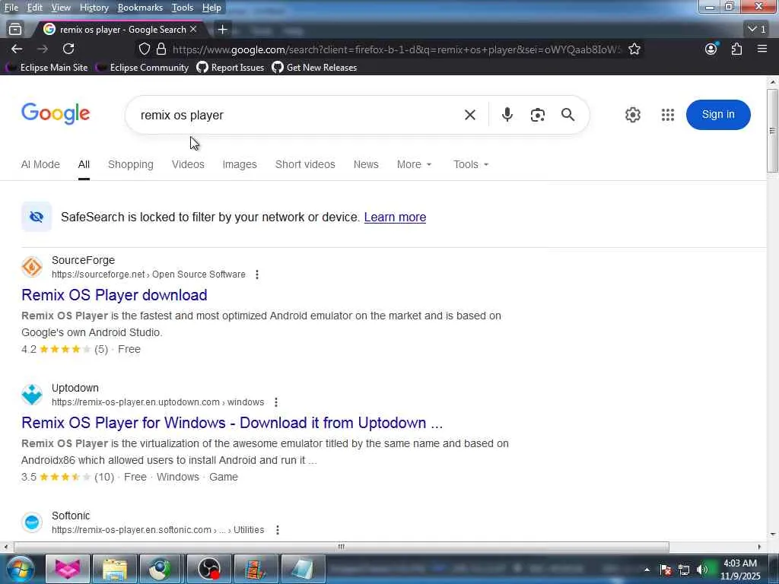Click the Uptodown favicon
Image resolution: width=779 pixels, height=584 pixels.
[x=32, y=395]
